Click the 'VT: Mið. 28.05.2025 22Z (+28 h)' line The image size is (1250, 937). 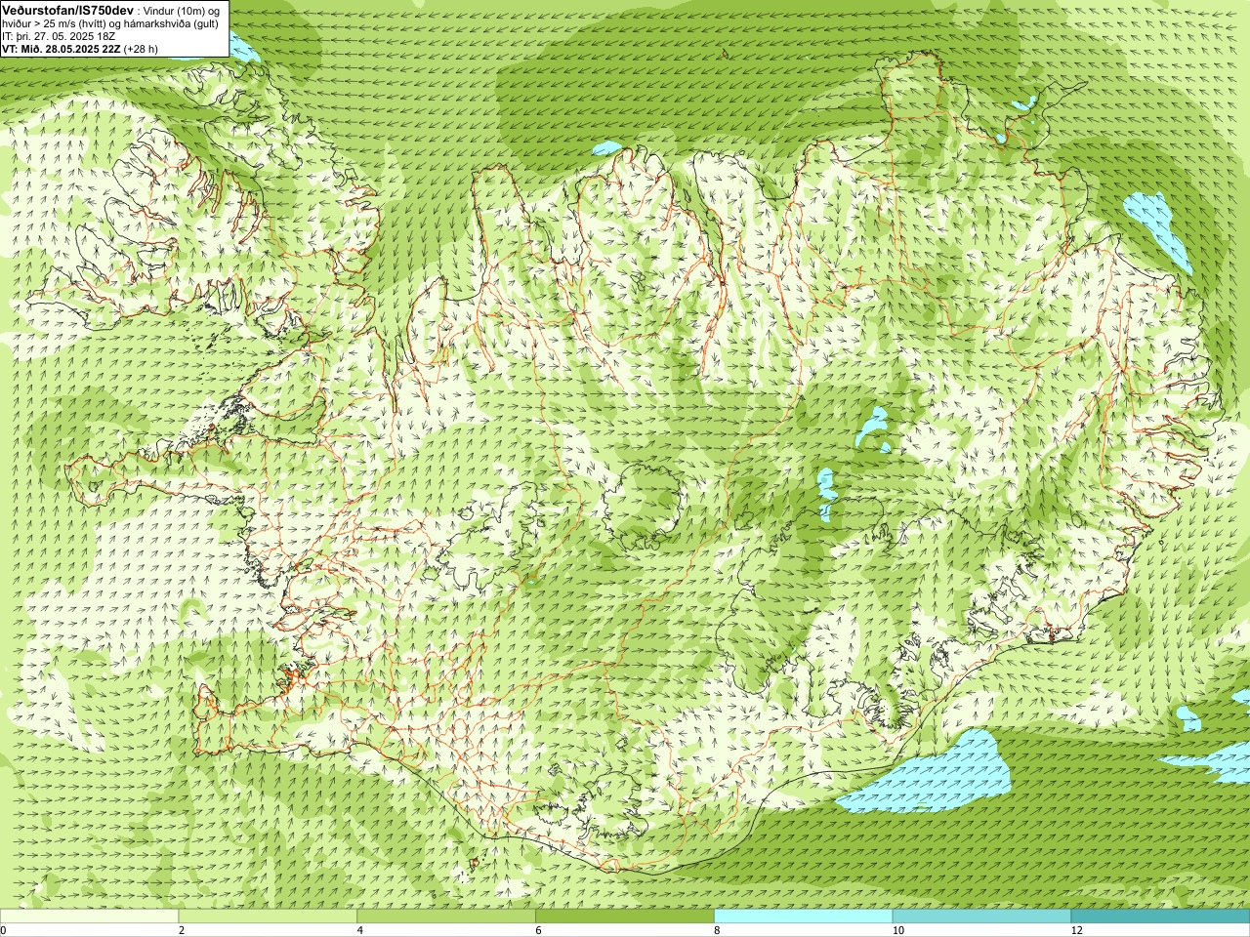point(80,48)
